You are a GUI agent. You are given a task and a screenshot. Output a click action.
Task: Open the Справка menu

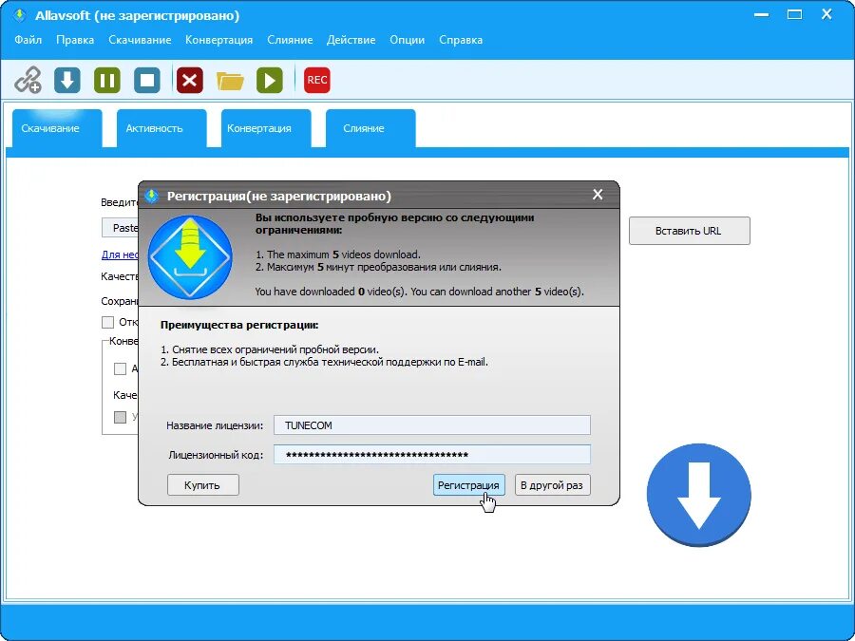(460, 40)
